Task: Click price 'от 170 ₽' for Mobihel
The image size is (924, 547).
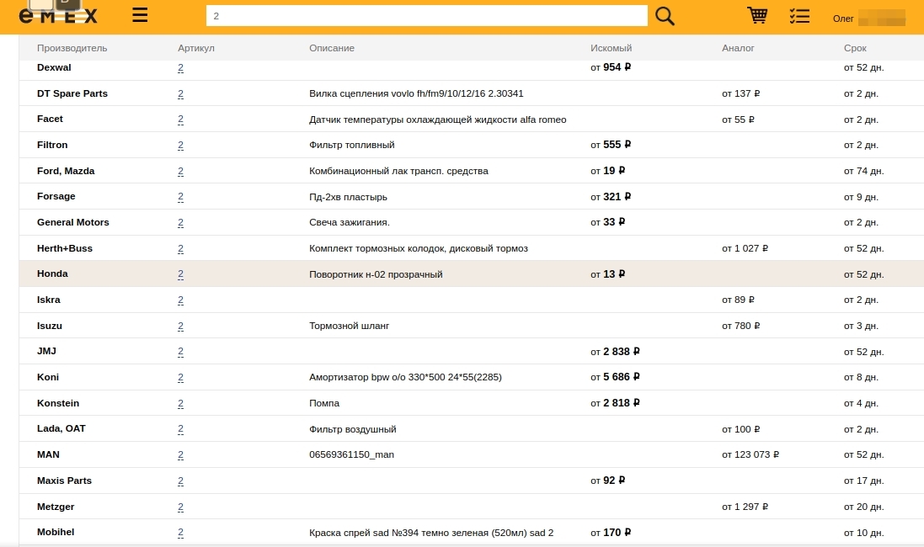Action: tap(611, 533)
